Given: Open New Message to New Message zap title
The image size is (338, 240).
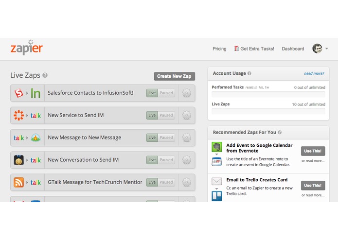Looking at the screenshot, I should point(84,137).
